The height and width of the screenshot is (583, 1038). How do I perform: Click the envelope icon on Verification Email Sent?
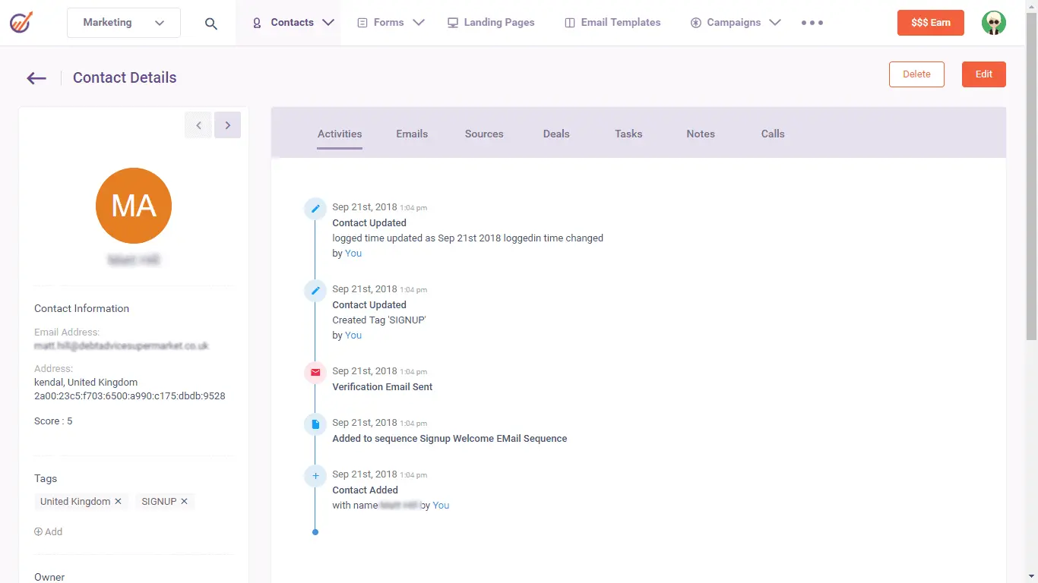coord(315,372)
